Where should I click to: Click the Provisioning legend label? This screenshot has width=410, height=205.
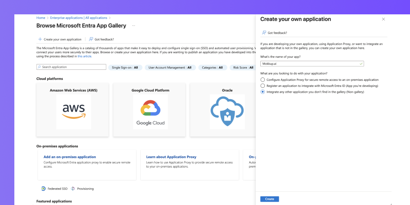click(85, 189)
